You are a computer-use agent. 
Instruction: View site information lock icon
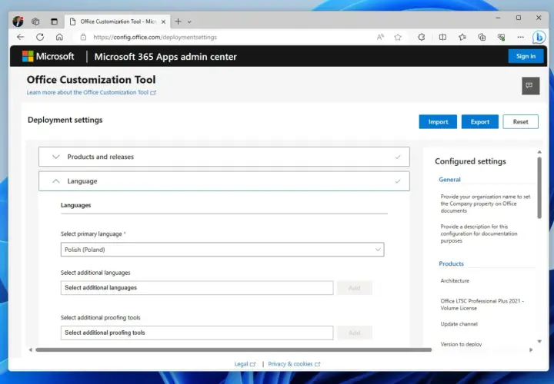83,37
